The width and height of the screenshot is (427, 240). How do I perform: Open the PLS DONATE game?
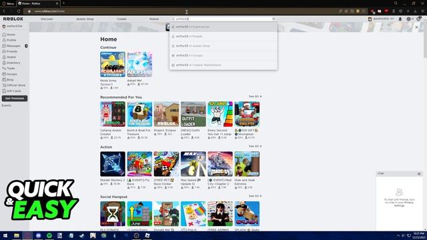tap(113, 214)
